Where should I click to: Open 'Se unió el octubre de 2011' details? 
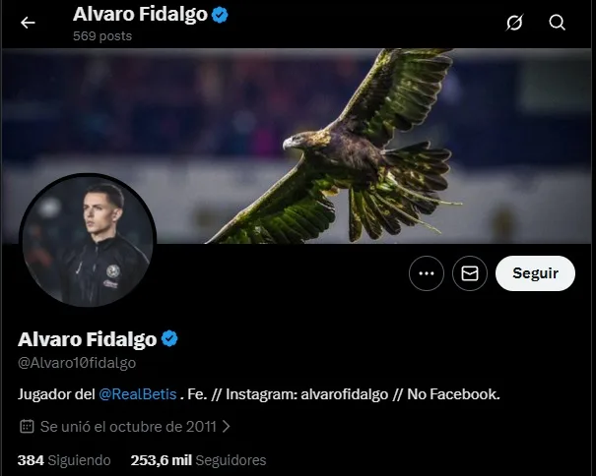click(128, 427)
